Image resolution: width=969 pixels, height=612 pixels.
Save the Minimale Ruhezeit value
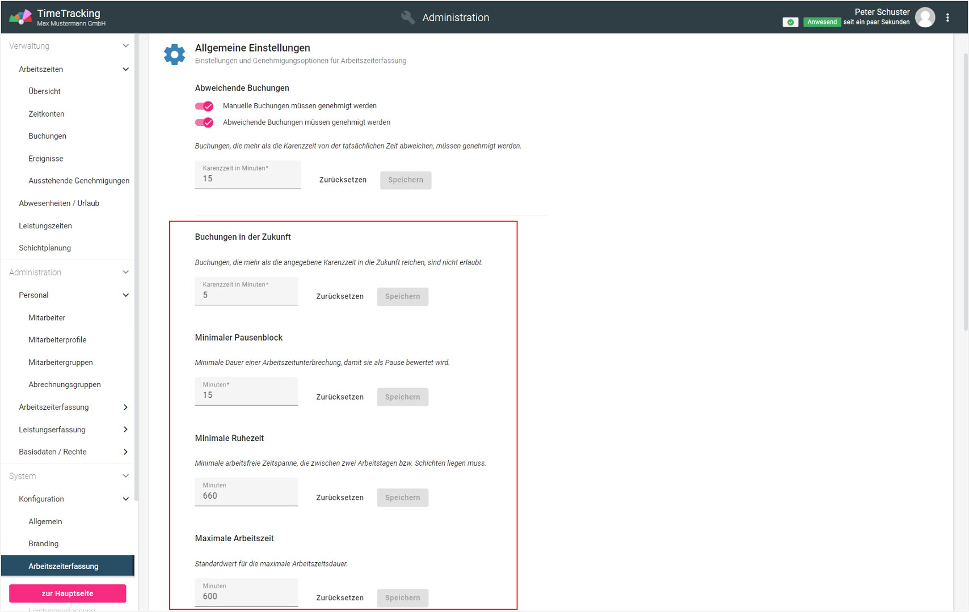403,498
